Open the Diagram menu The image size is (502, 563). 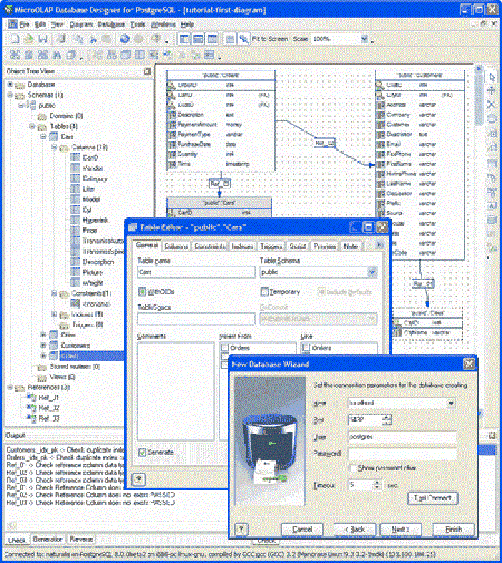[x=81, y=25]
